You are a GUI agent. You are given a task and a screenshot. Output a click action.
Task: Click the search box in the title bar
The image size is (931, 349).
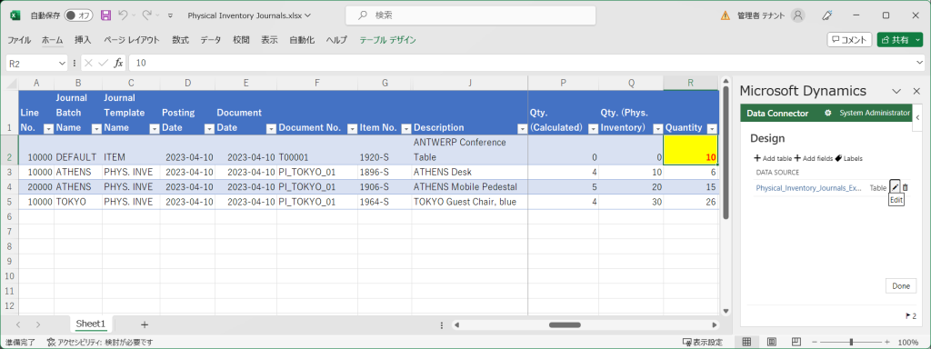tap(471, 15)
